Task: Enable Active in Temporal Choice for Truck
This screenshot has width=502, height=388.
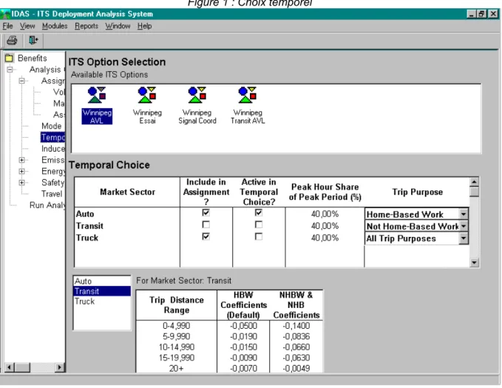Action: point(258,237)
